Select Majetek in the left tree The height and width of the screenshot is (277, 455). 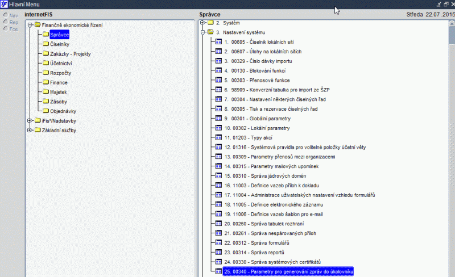click(59, 92)
